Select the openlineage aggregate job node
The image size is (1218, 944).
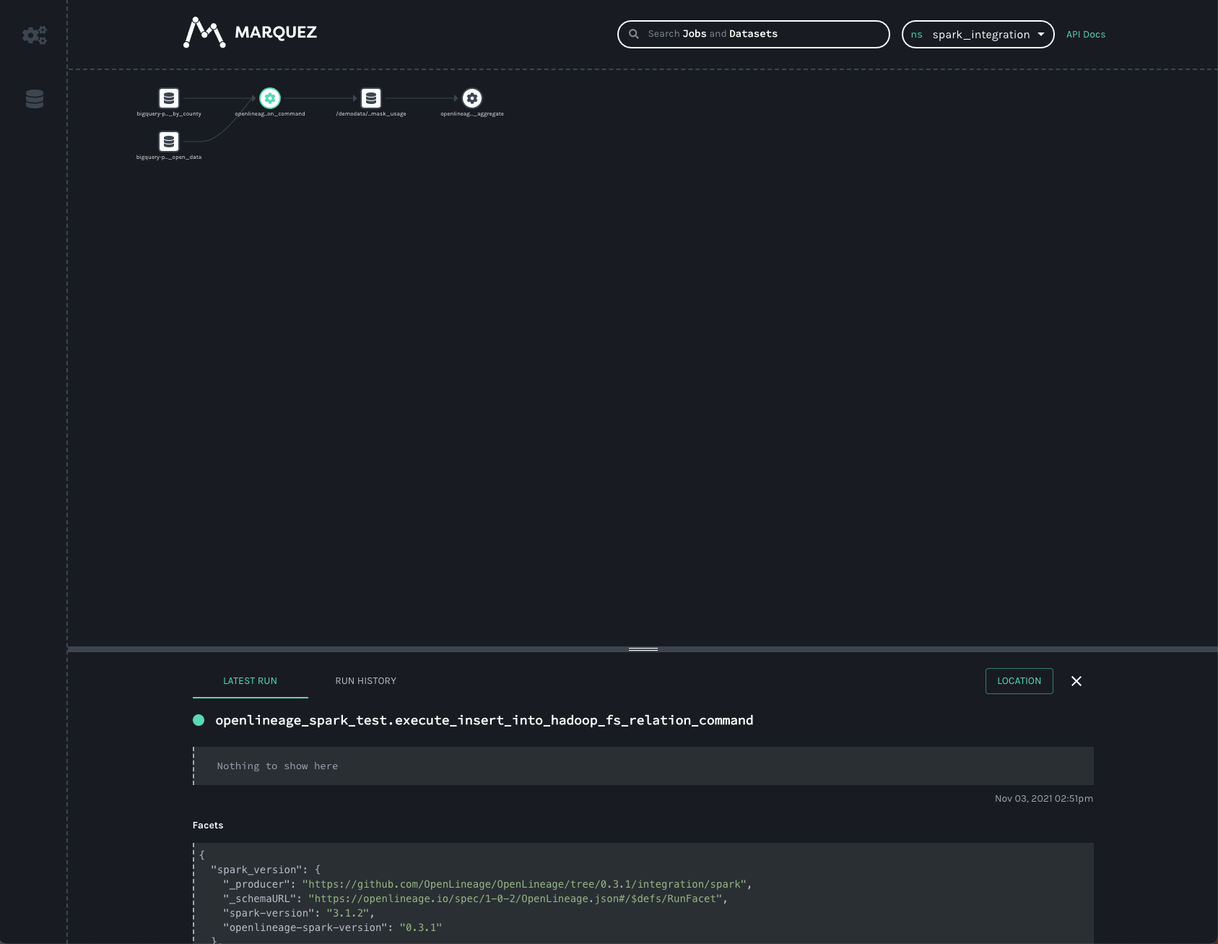pos(472,98)
